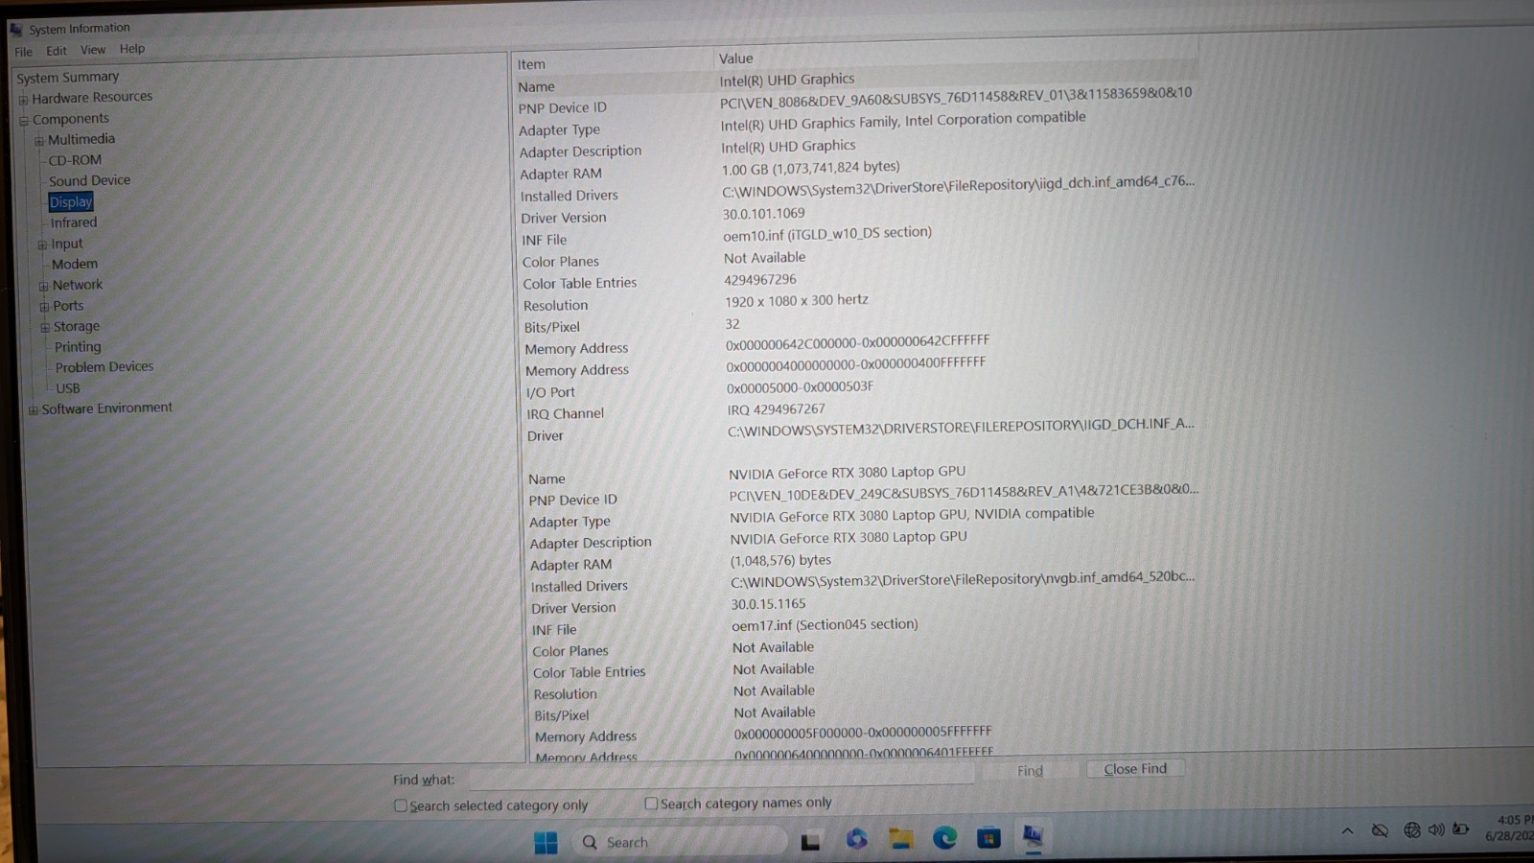1534x863 pixels.
Task: Select the 'IRQ 4294967267' value
Action: pos(776,410)
